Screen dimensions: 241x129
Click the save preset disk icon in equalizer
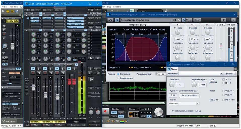click(x=179, y=20)
